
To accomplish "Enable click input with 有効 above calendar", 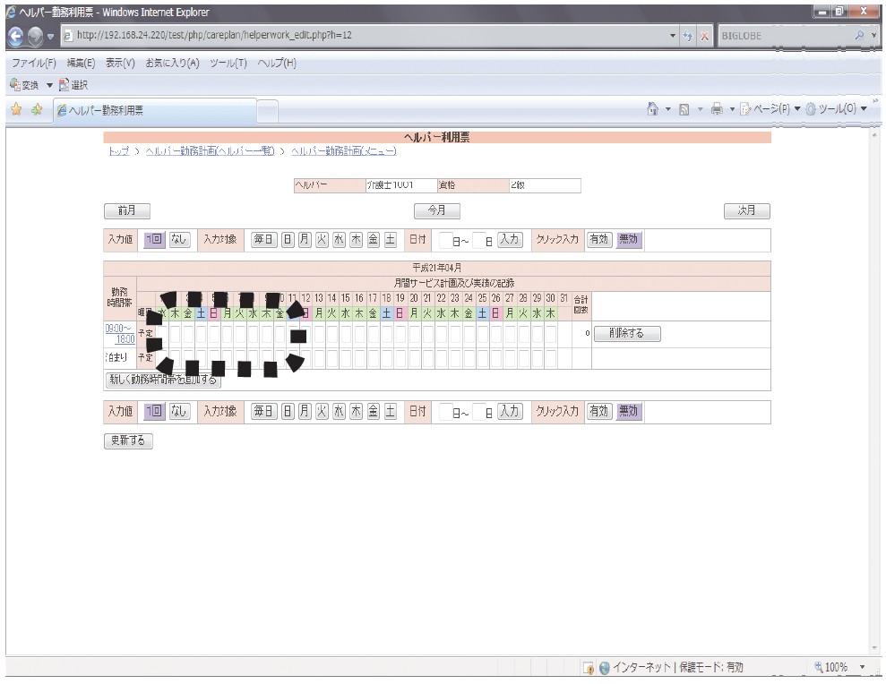I will 599,239.
